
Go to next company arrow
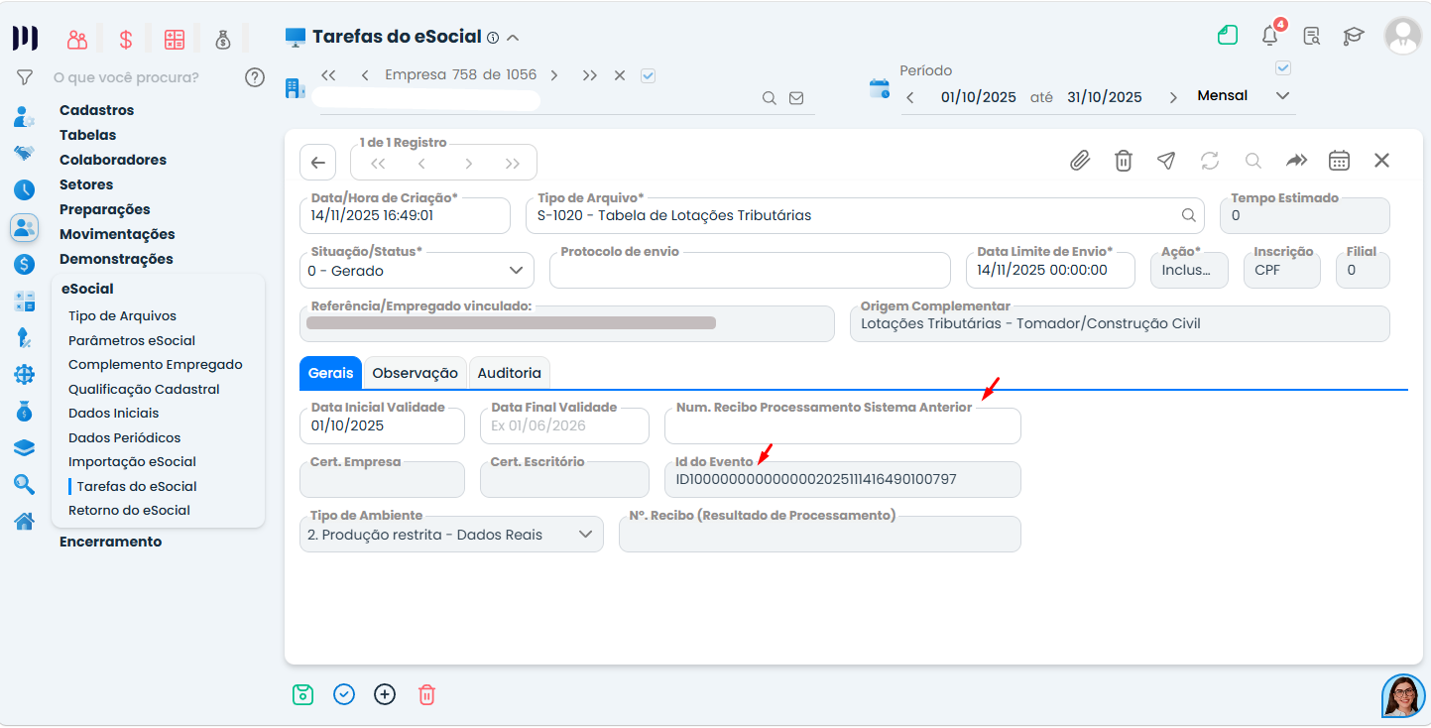click(x=554, y=75)
